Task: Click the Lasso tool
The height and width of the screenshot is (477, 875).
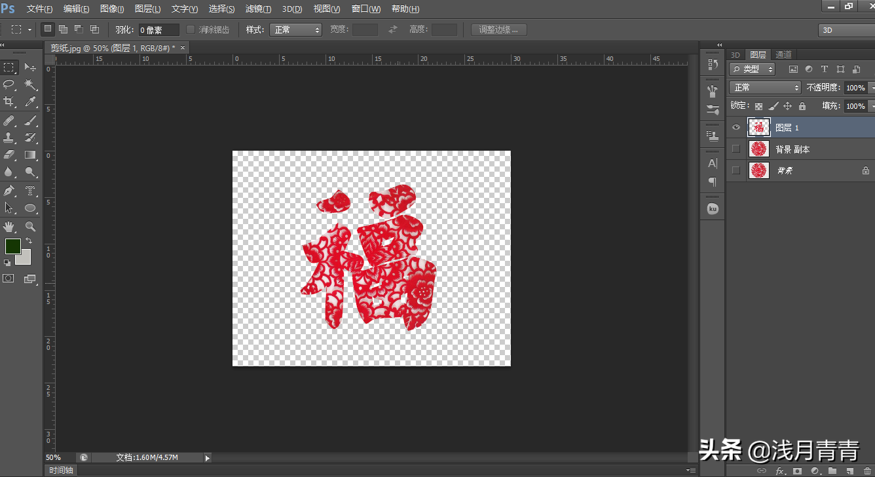Action: (x=9, y=85)
